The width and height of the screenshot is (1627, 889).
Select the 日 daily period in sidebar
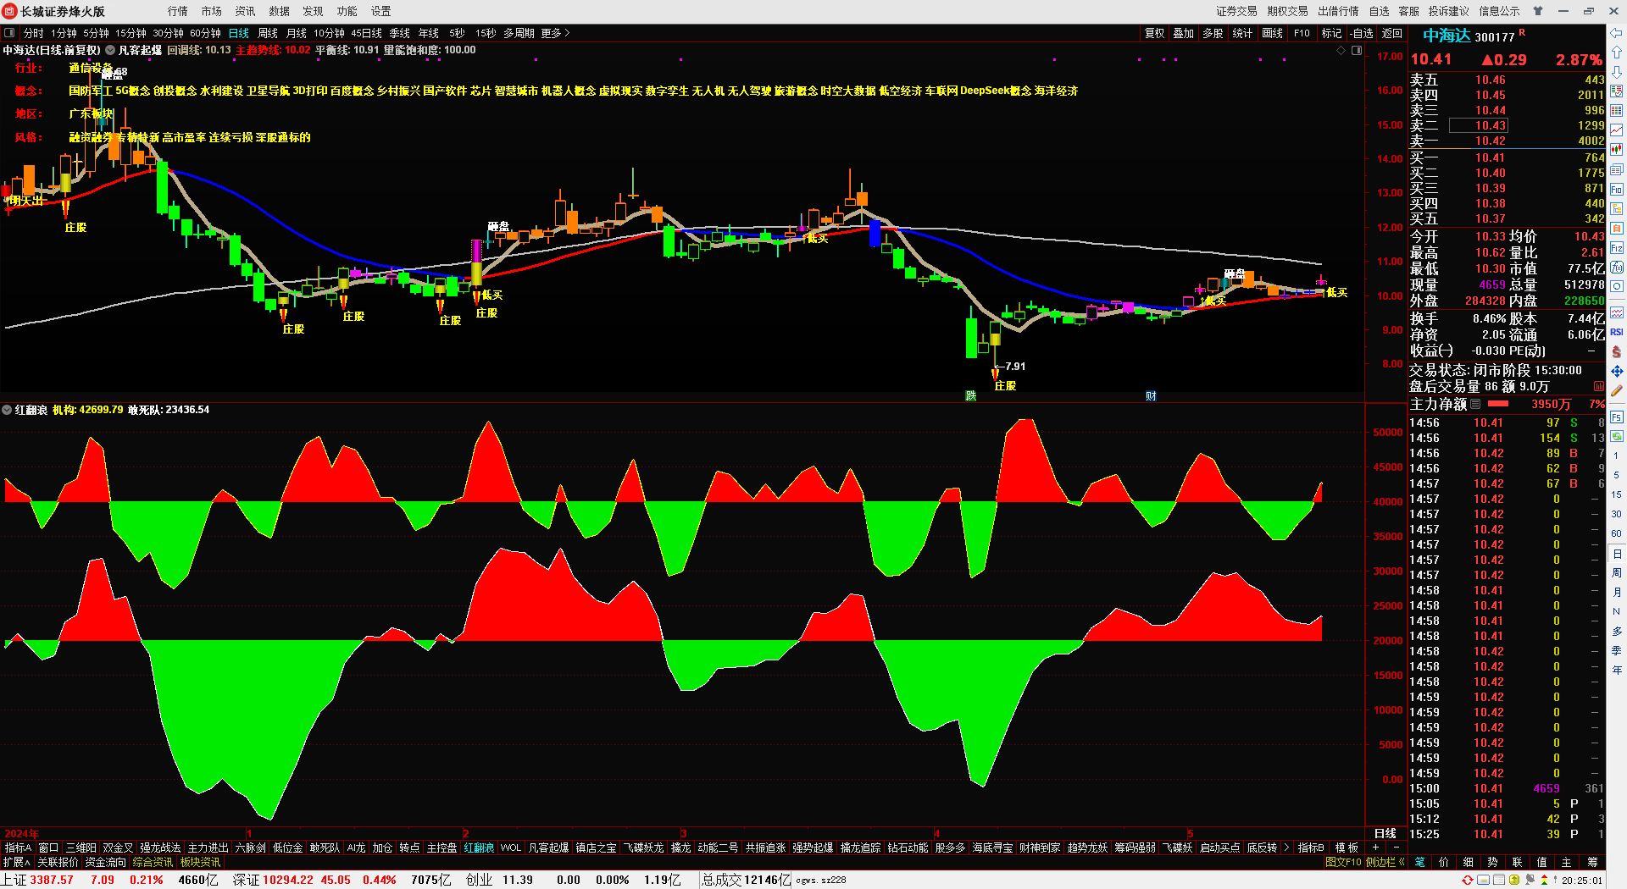[1617, 553]
